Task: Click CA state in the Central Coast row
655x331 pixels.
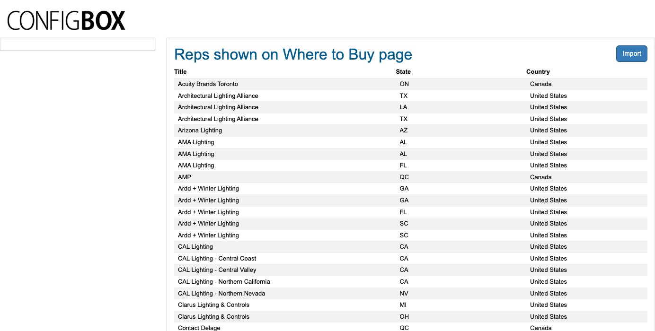Action: pyautogui.click(x=404, y=259)
